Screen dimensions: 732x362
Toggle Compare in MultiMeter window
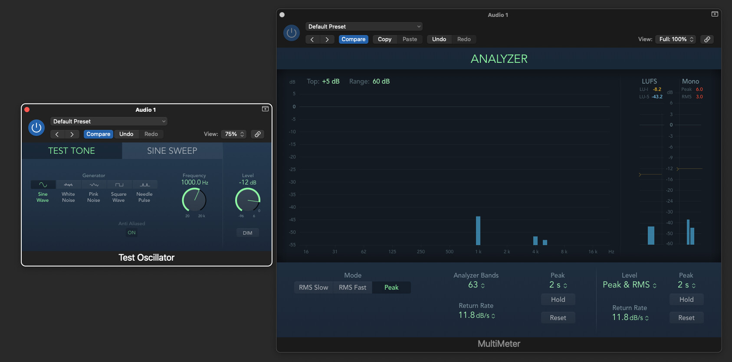354,39
